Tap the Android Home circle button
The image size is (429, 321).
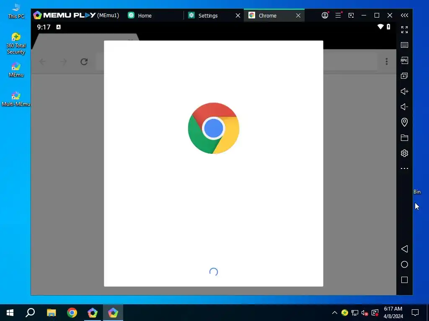coord(404,264)
